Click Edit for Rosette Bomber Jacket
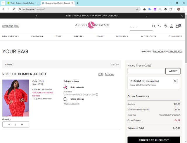Viewport: 187px width, 143px height. (101, 74)
